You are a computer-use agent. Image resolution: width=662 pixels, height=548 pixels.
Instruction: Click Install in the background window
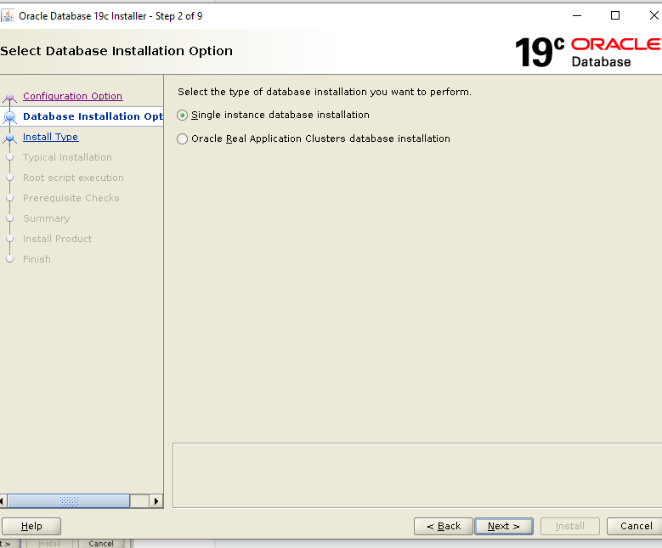pos(49,544)
